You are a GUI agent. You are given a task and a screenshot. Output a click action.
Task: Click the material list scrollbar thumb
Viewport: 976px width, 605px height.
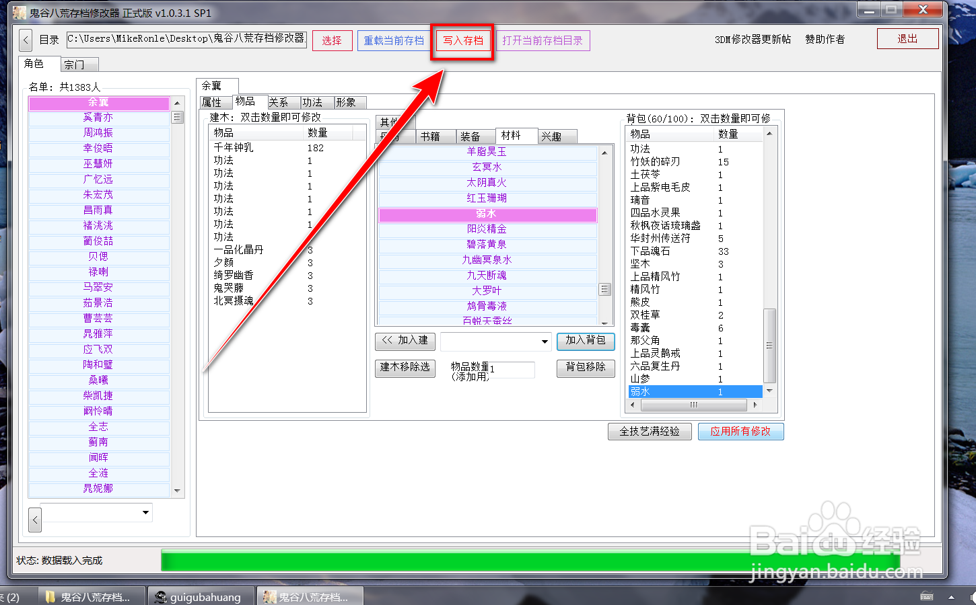[604, 290]
